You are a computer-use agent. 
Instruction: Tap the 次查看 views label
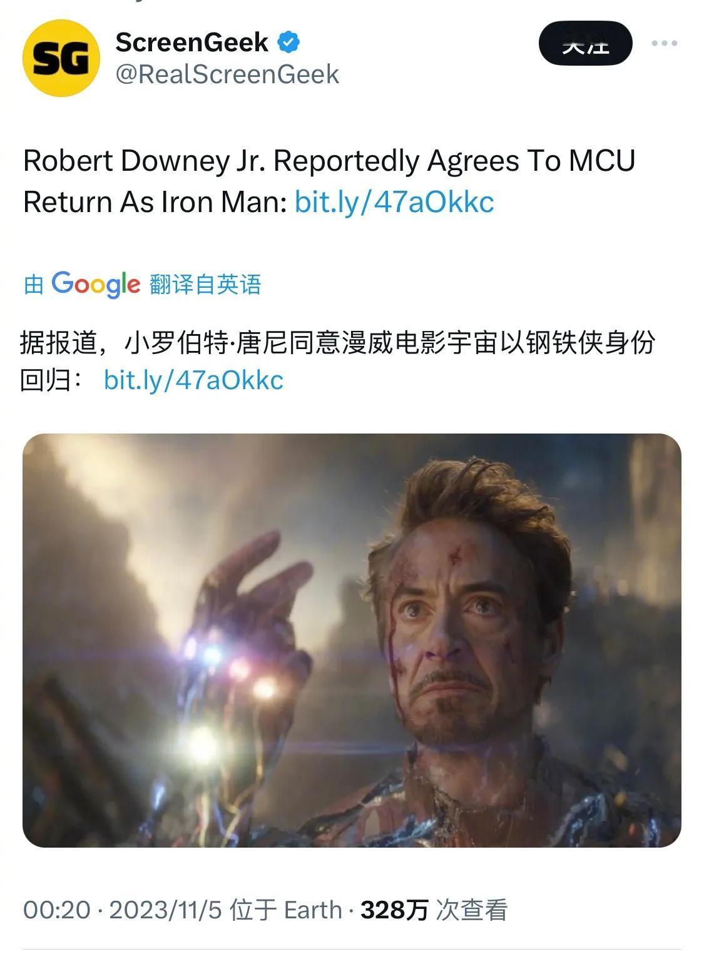coord(472,910)
